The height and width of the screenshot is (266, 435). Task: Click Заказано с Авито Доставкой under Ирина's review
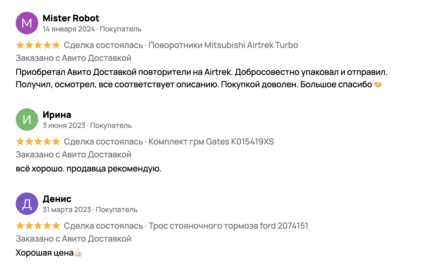74,155
